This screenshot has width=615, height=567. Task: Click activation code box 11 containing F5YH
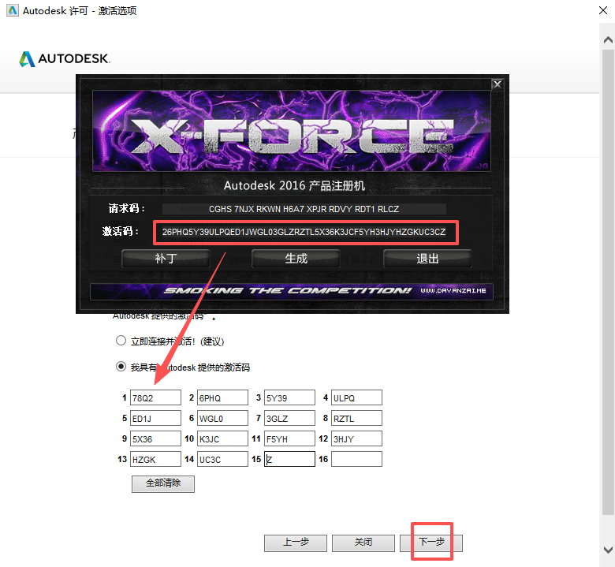point(289,438)
